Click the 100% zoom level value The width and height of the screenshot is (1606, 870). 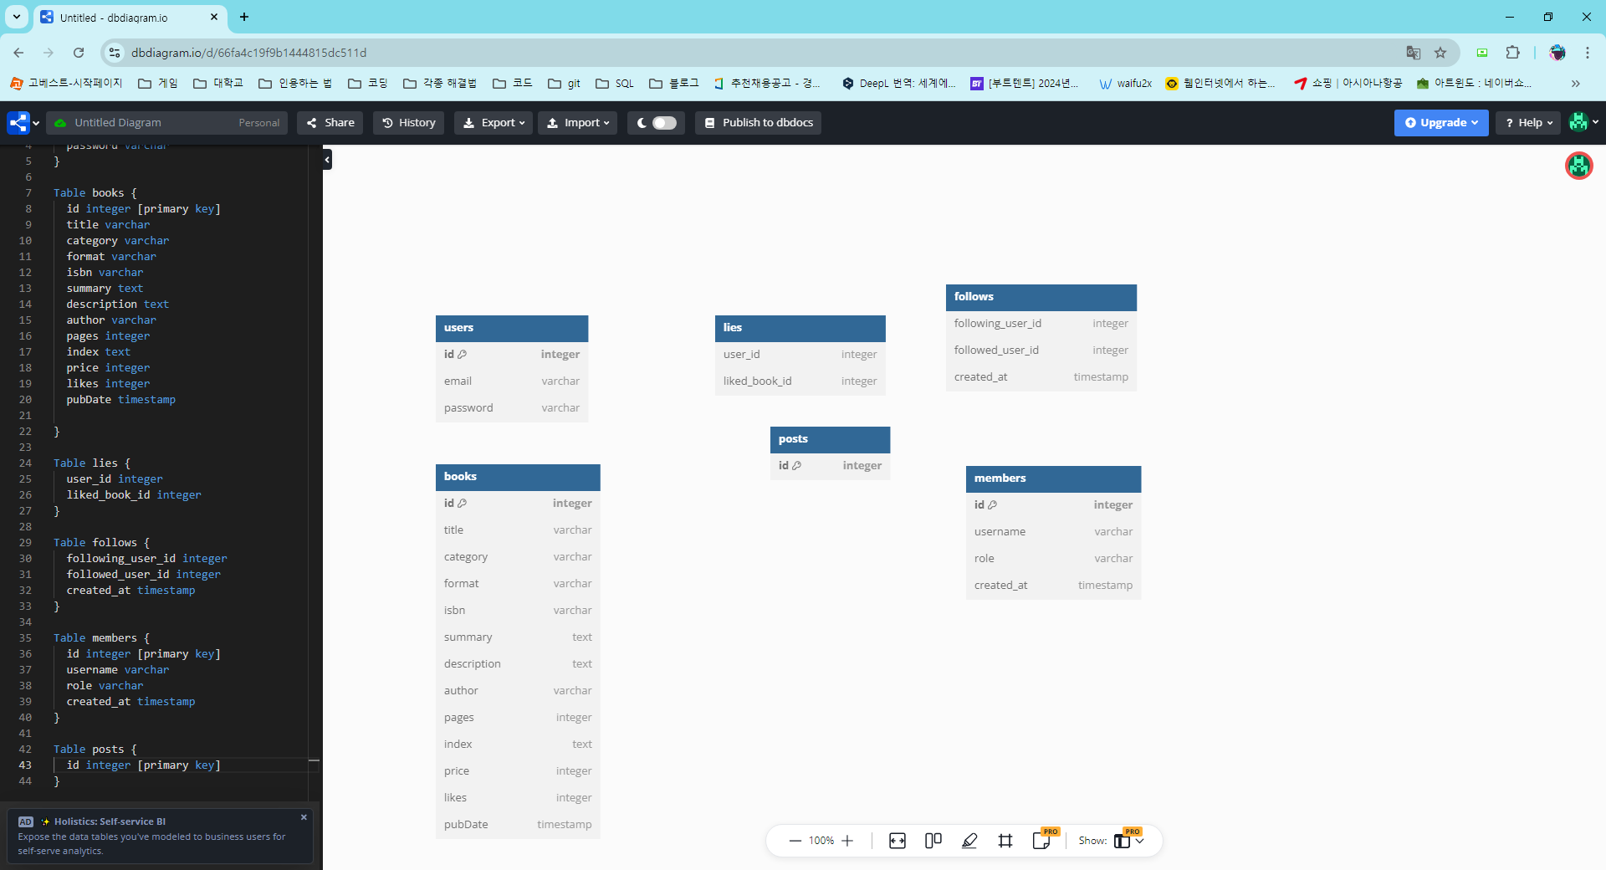(x=821, y=841)
